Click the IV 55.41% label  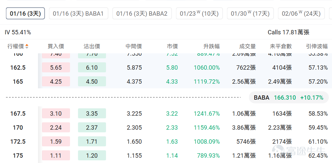18,32
